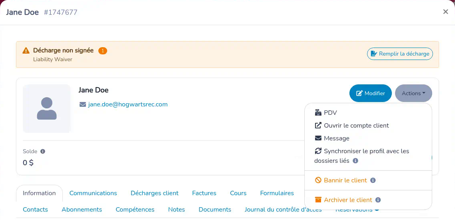Open jane.doe@hogwartsrec.com email link

128,104
